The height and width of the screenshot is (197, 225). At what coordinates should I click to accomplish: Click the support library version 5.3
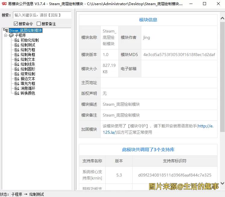click(x=119, y=175)
